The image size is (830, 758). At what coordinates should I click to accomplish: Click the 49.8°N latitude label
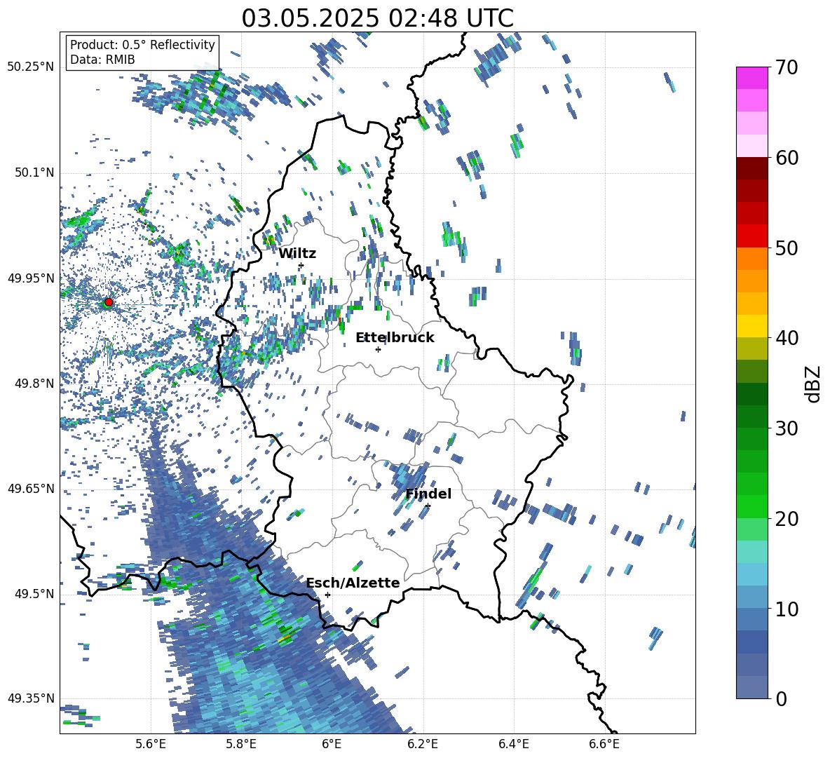[x=34, y=384]
